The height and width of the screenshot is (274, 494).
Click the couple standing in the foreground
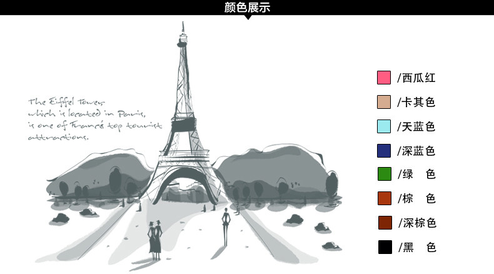coord(154,236)
